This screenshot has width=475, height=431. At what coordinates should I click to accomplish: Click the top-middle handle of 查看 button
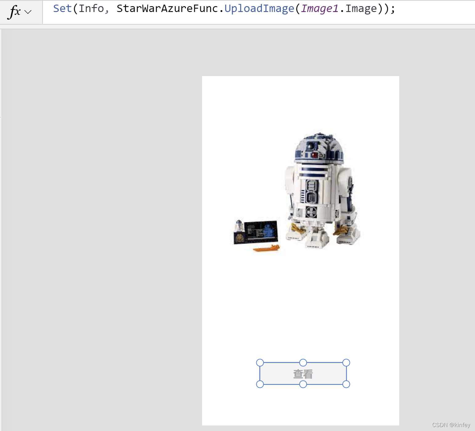click(x=303, y=363)
